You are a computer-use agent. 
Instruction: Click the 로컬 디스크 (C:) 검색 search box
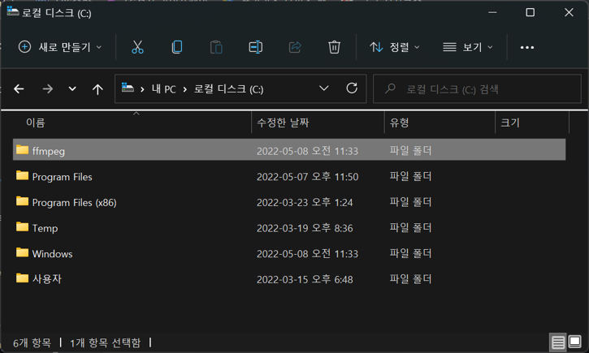477,89
